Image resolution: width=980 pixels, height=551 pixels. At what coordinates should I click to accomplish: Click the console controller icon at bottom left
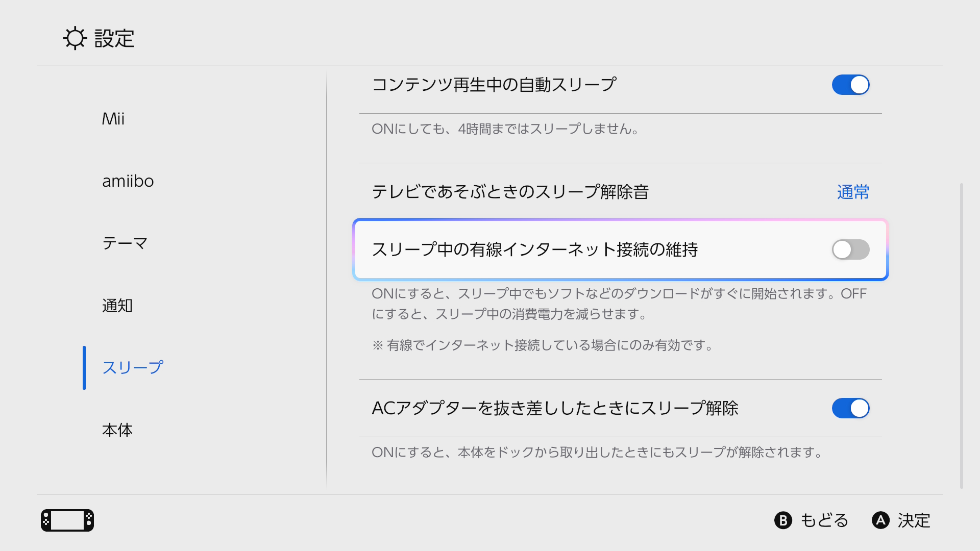(x=67, y=520)
